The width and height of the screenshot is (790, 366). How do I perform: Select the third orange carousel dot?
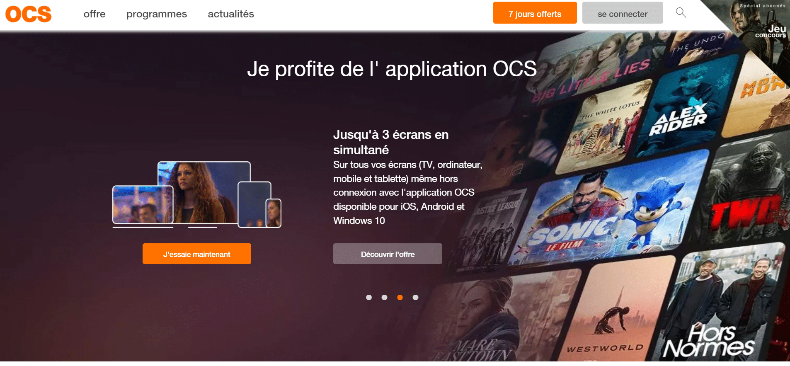400,297
